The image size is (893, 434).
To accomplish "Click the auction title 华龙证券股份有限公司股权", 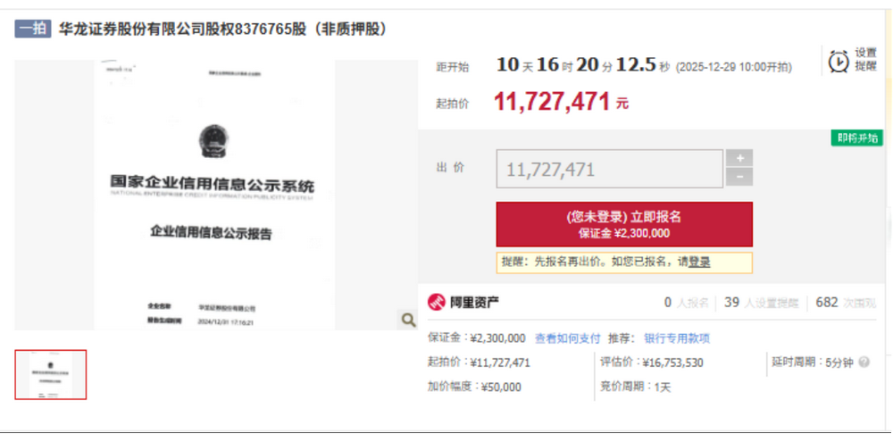I will click(223, 29).
